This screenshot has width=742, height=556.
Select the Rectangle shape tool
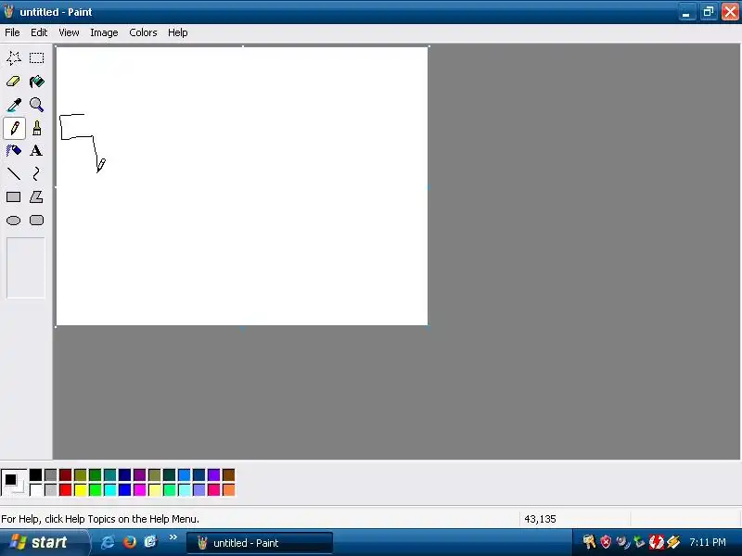coord(14,197)
